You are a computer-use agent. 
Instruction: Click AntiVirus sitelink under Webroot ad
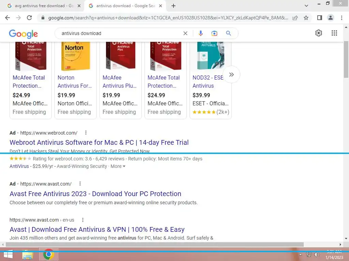19,166
